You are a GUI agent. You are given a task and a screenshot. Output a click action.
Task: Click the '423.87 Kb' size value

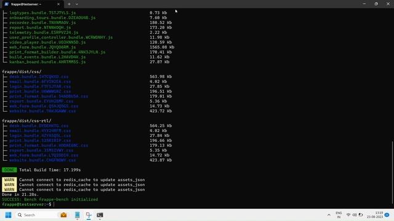161,160
